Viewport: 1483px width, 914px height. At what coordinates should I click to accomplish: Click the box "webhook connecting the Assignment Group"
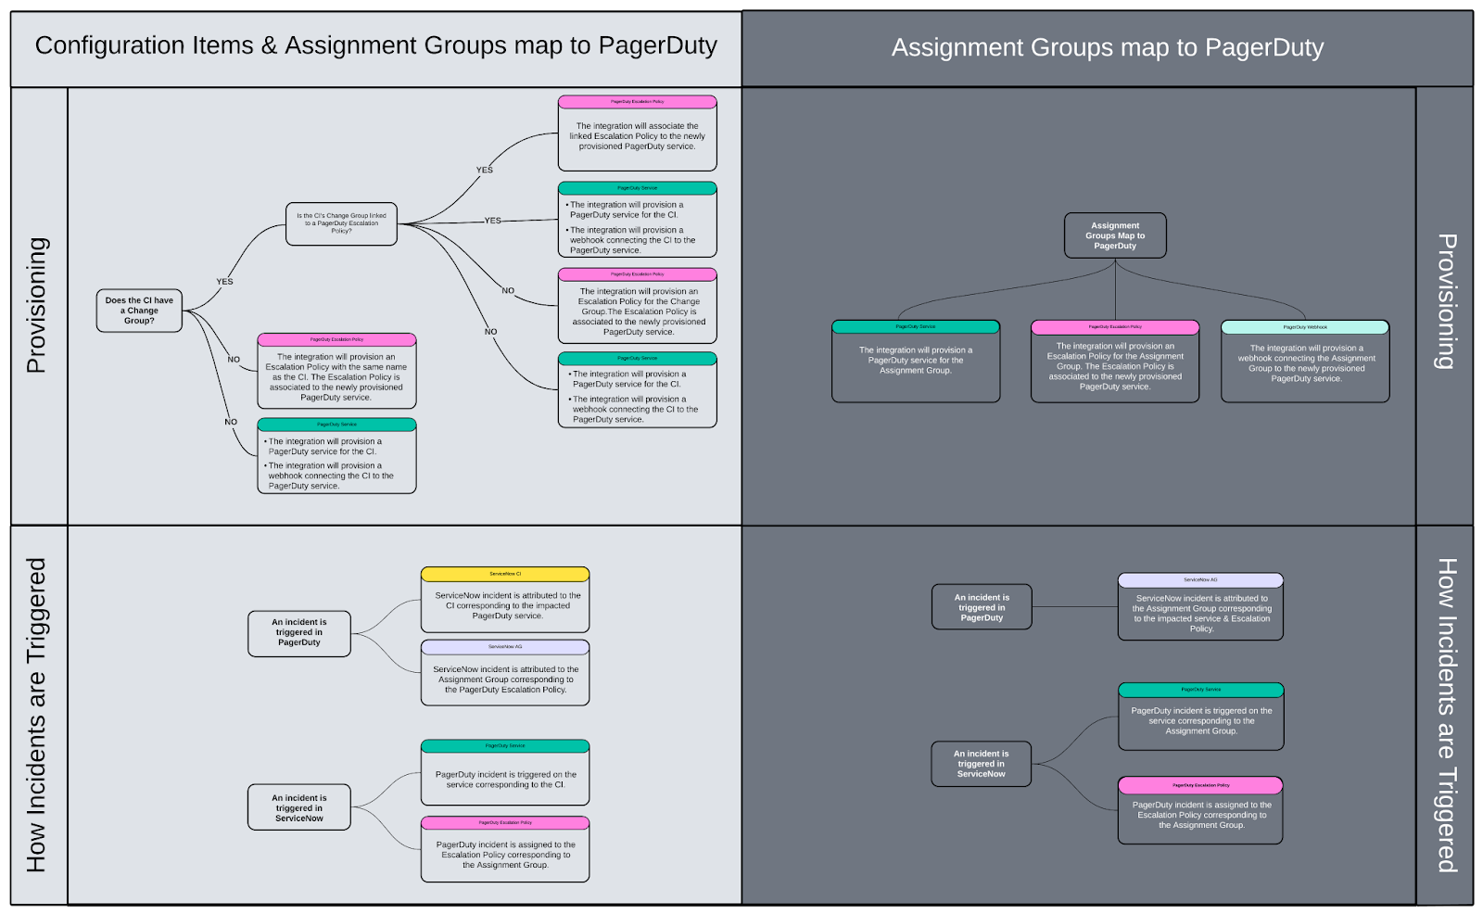pyautogui.click(x=1305, y=362)
